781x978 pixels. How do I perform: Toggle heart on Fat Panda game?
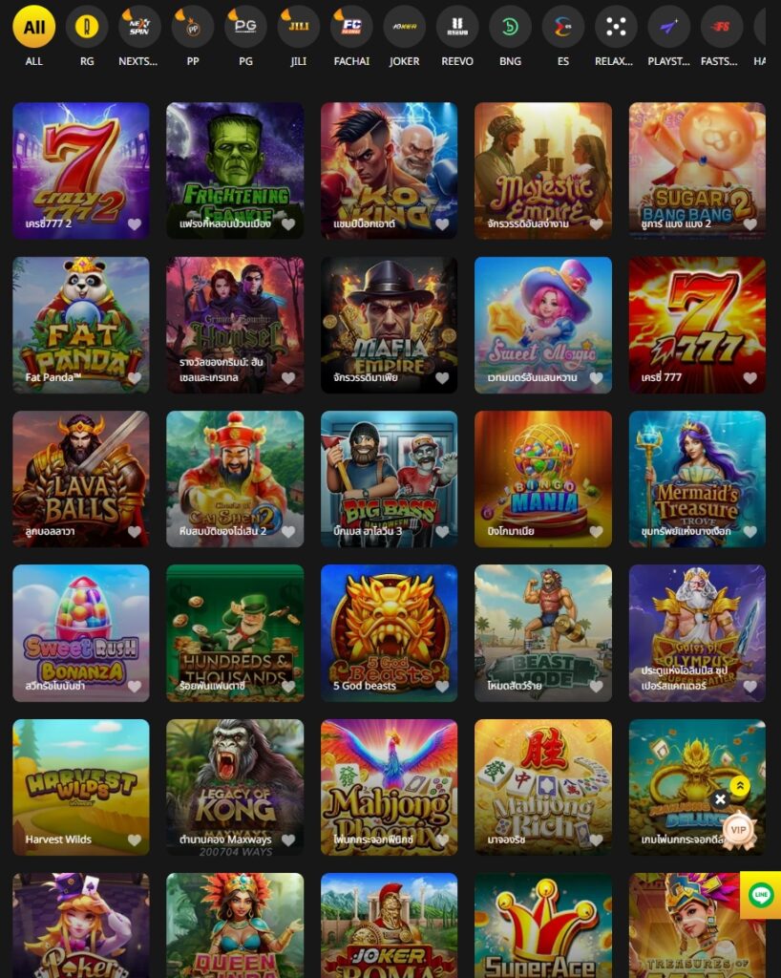pos(135,377)
